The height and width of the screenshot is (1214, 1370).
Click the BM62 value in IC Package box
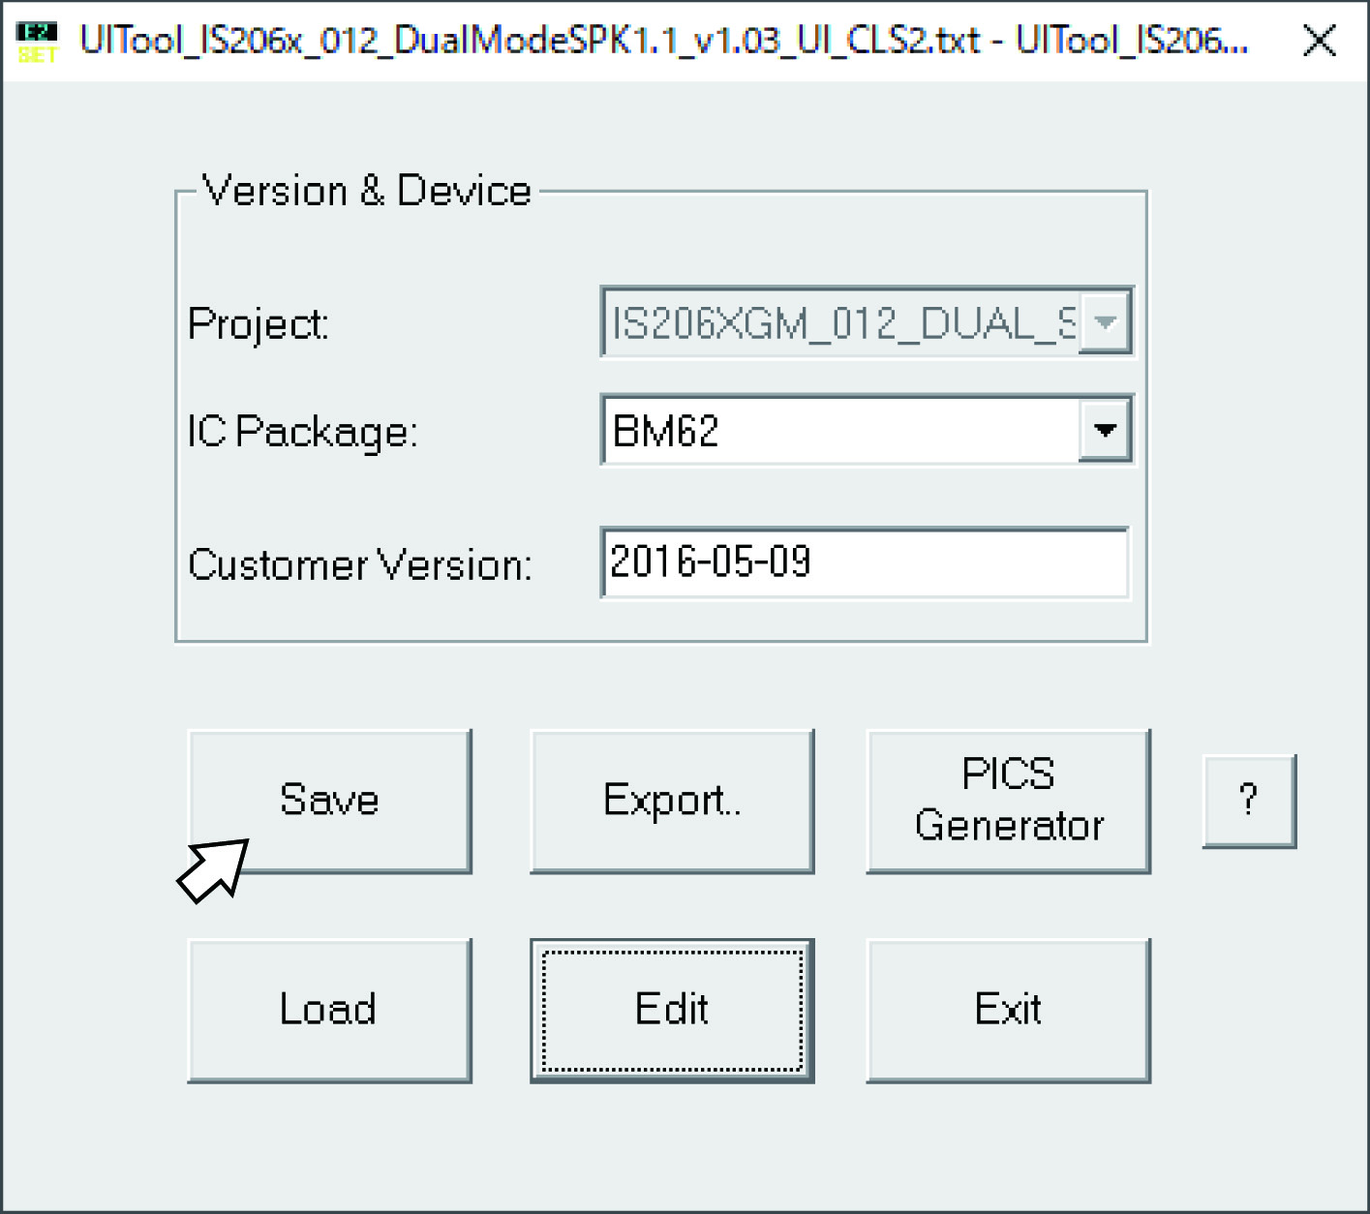click(667, 431)
